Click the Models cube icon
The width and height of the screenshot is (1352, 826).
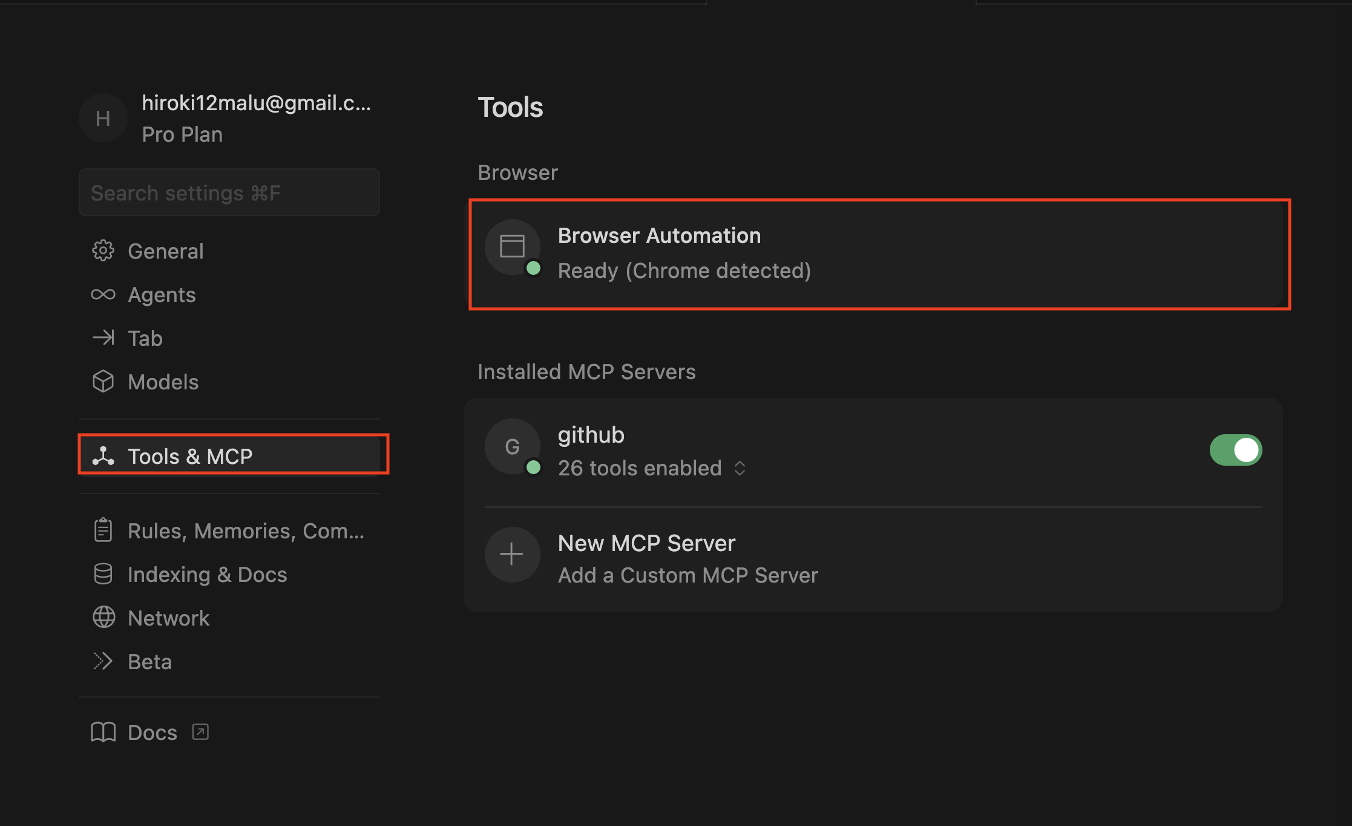[x=103, y=382]
